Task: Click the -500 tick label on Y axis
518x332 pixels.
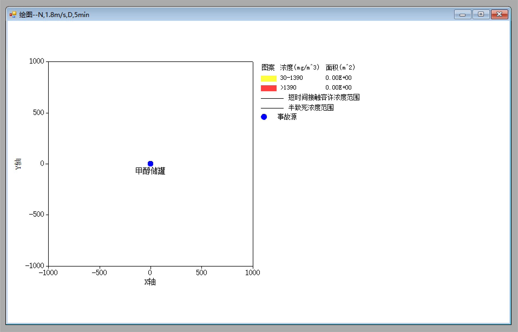Action: tap(37, 214)
